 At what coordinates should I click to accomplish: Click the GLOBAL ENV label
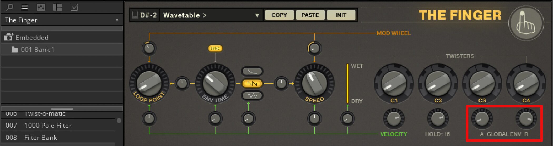[504, 134]
